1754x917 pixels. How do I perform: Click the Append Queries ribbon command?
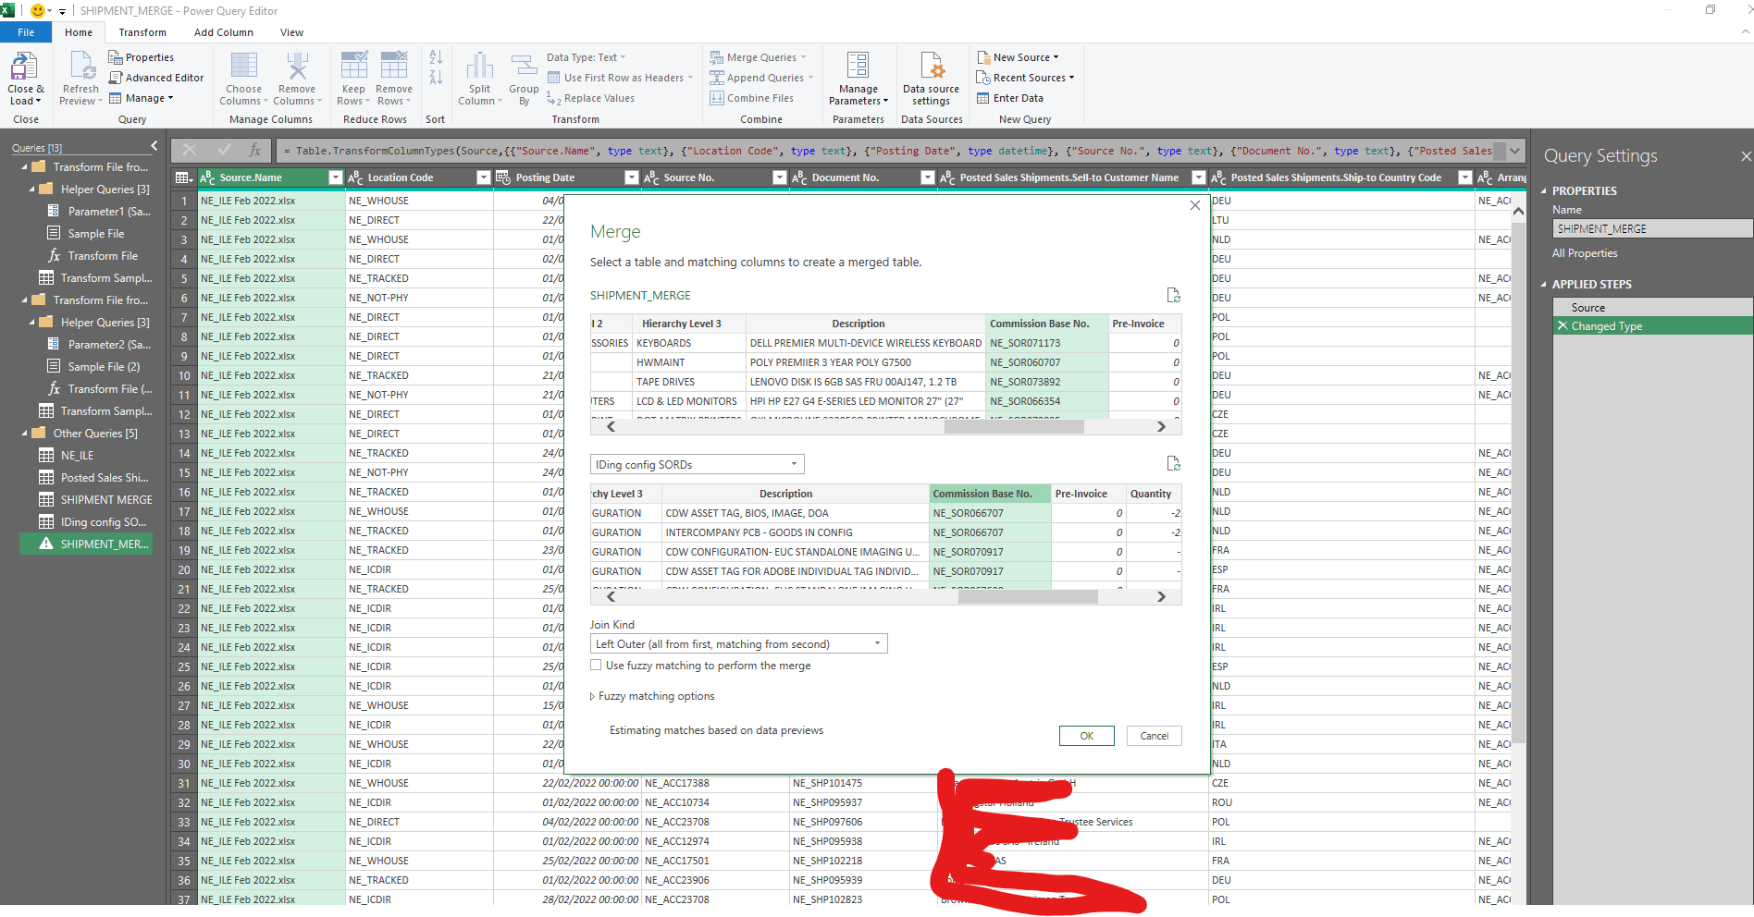click(x=761, y=78)
